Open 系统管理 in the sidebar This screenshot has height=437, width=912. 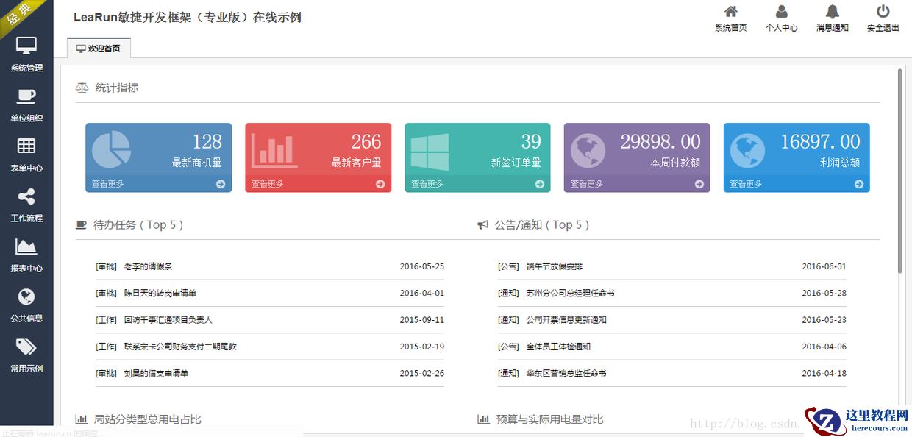coord(26,54)
